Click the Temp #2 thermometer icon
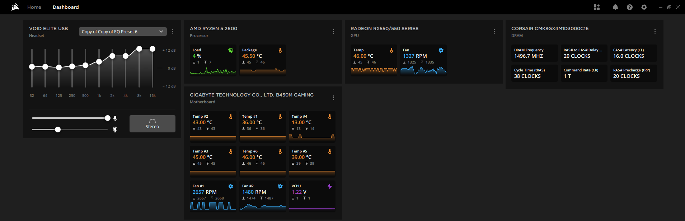 tap(231, 117)
